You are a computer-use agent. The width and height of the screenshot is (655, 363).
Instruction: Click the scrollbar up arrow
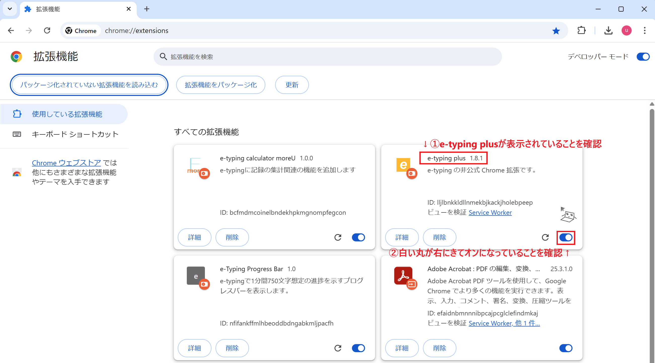[x=652, y=104]
